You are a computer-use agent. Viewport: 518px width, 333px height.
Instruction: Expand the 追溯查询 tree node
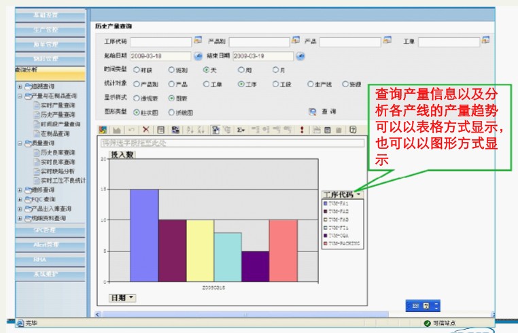point(20,86)
